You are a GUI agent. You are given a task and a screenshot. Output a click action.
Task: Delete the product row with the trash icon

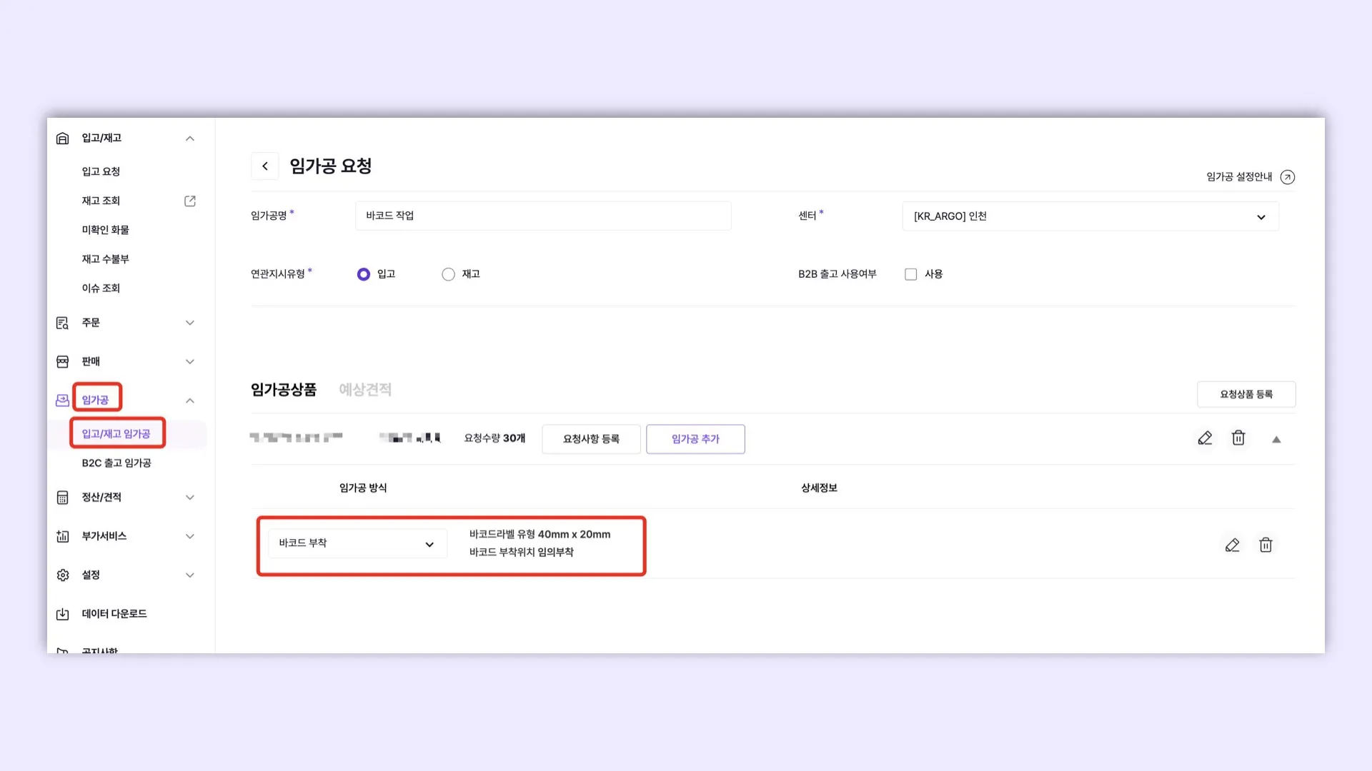click(x=1238, y=438)
